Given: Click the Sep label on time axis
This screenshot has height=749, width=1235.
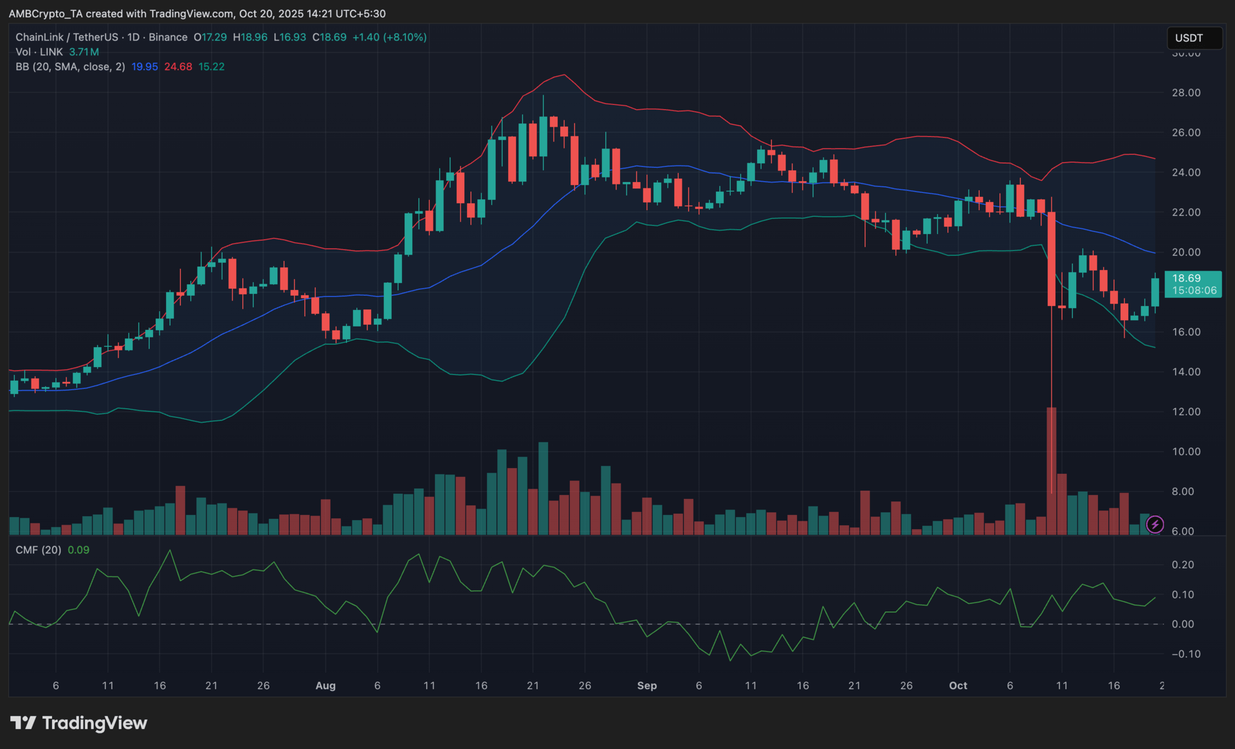Looking at the screenshot, I should point(646,685).
